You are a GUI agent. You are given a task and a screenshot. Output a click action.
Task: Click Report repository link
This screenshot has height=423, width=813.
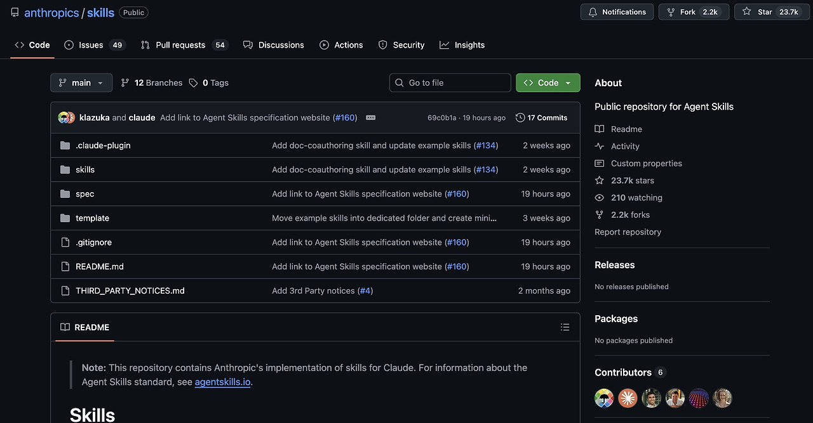pos(628,232)
